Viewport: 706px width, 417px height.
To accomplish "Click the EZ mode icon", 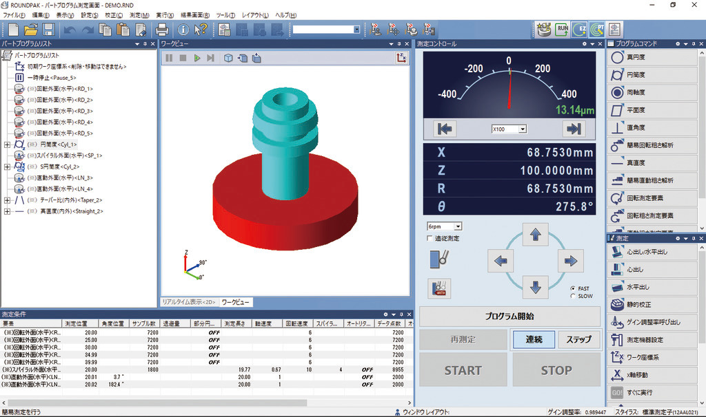I will pos(579,30).
